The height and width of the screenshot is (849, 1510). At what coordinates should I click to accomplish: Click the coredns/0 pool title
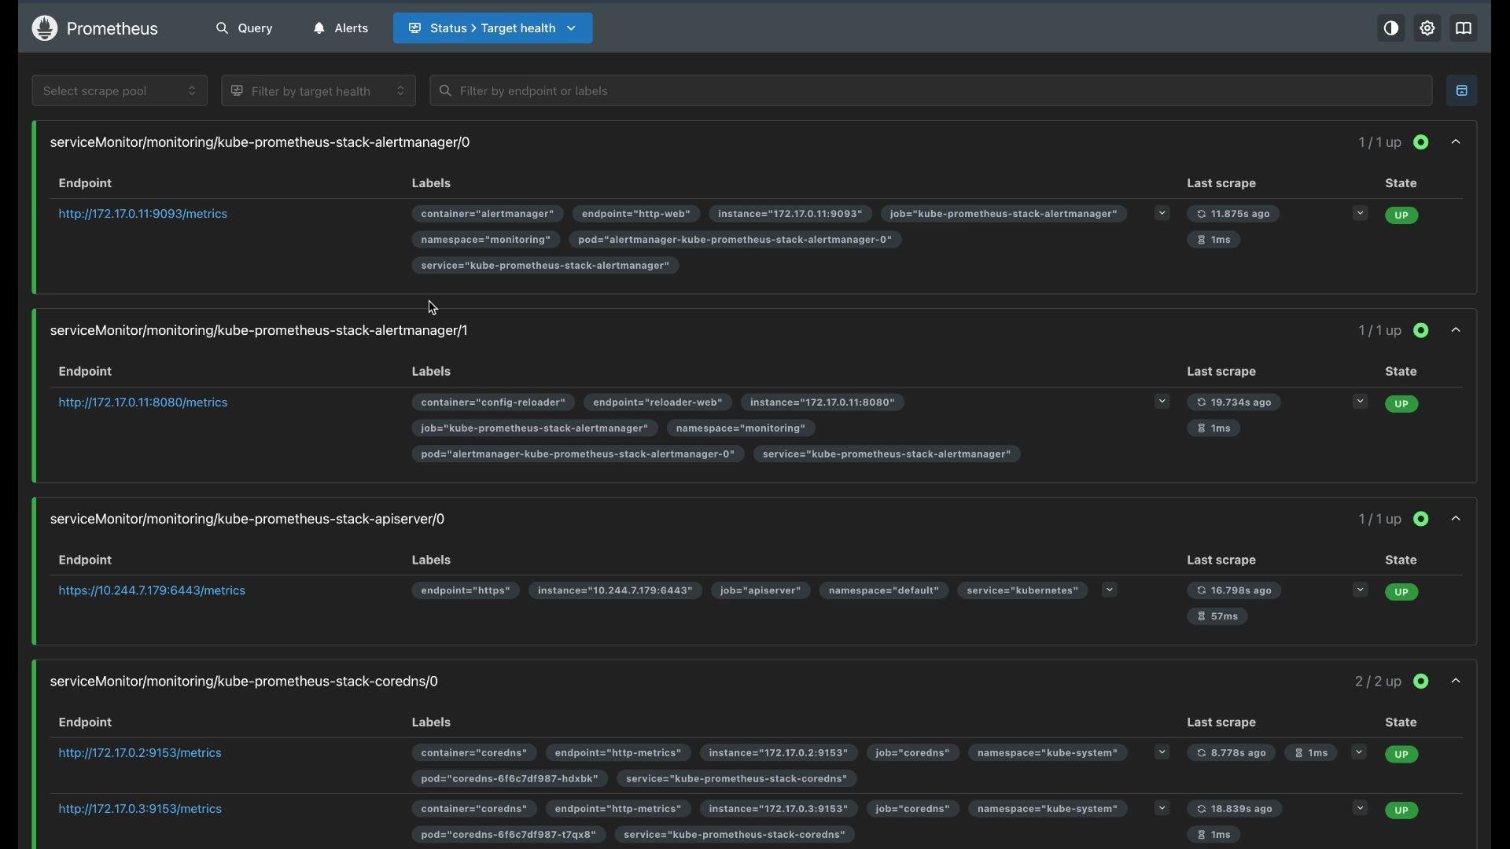(x=245, y=682)
